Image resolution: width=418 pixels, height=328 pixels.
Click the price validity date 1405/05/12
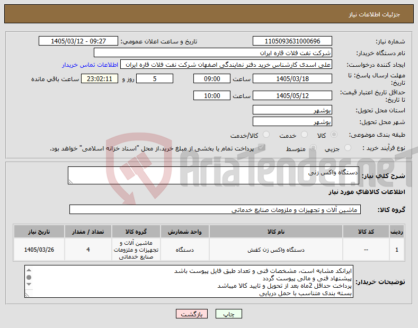pyautogui.click(x=292, y=95)
